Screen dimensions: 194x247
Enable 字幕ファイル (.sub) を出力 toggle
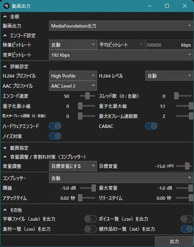pos(90,219)
